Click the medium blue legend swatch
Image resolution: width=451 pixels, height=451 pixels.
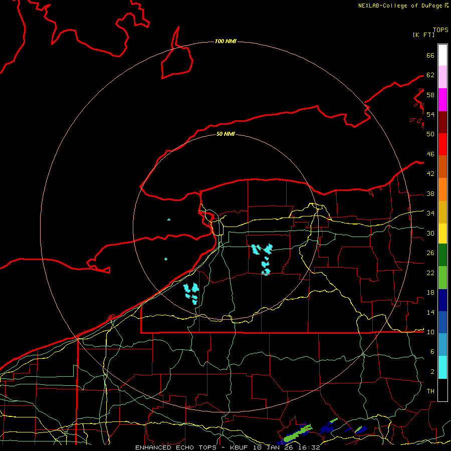click(442, 322)
